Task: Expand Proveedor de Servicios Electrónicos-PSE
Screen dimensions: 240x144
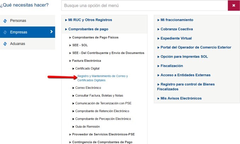Action: click(102, 134)
